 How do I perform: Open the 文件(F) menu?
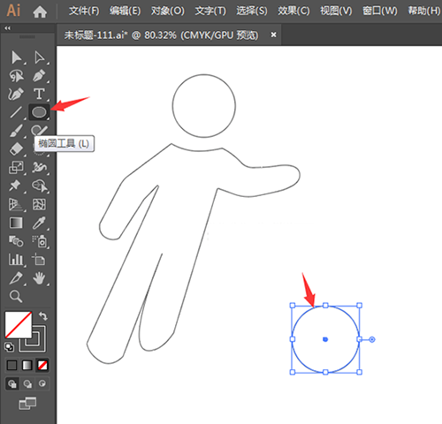tap(84, 11)
